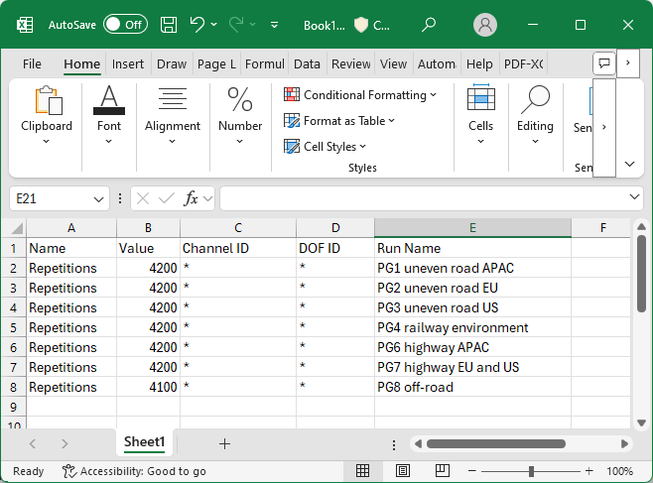Add a new sheet with plus button
Image resolution: width=653 pixels, height=483 pixels.
coord(224,443)
